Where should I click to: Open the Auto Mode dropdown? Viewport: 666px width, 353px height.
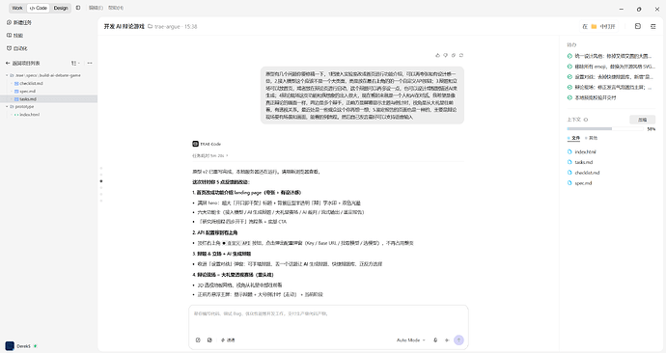pyautogui.click(x=411, y=339)
